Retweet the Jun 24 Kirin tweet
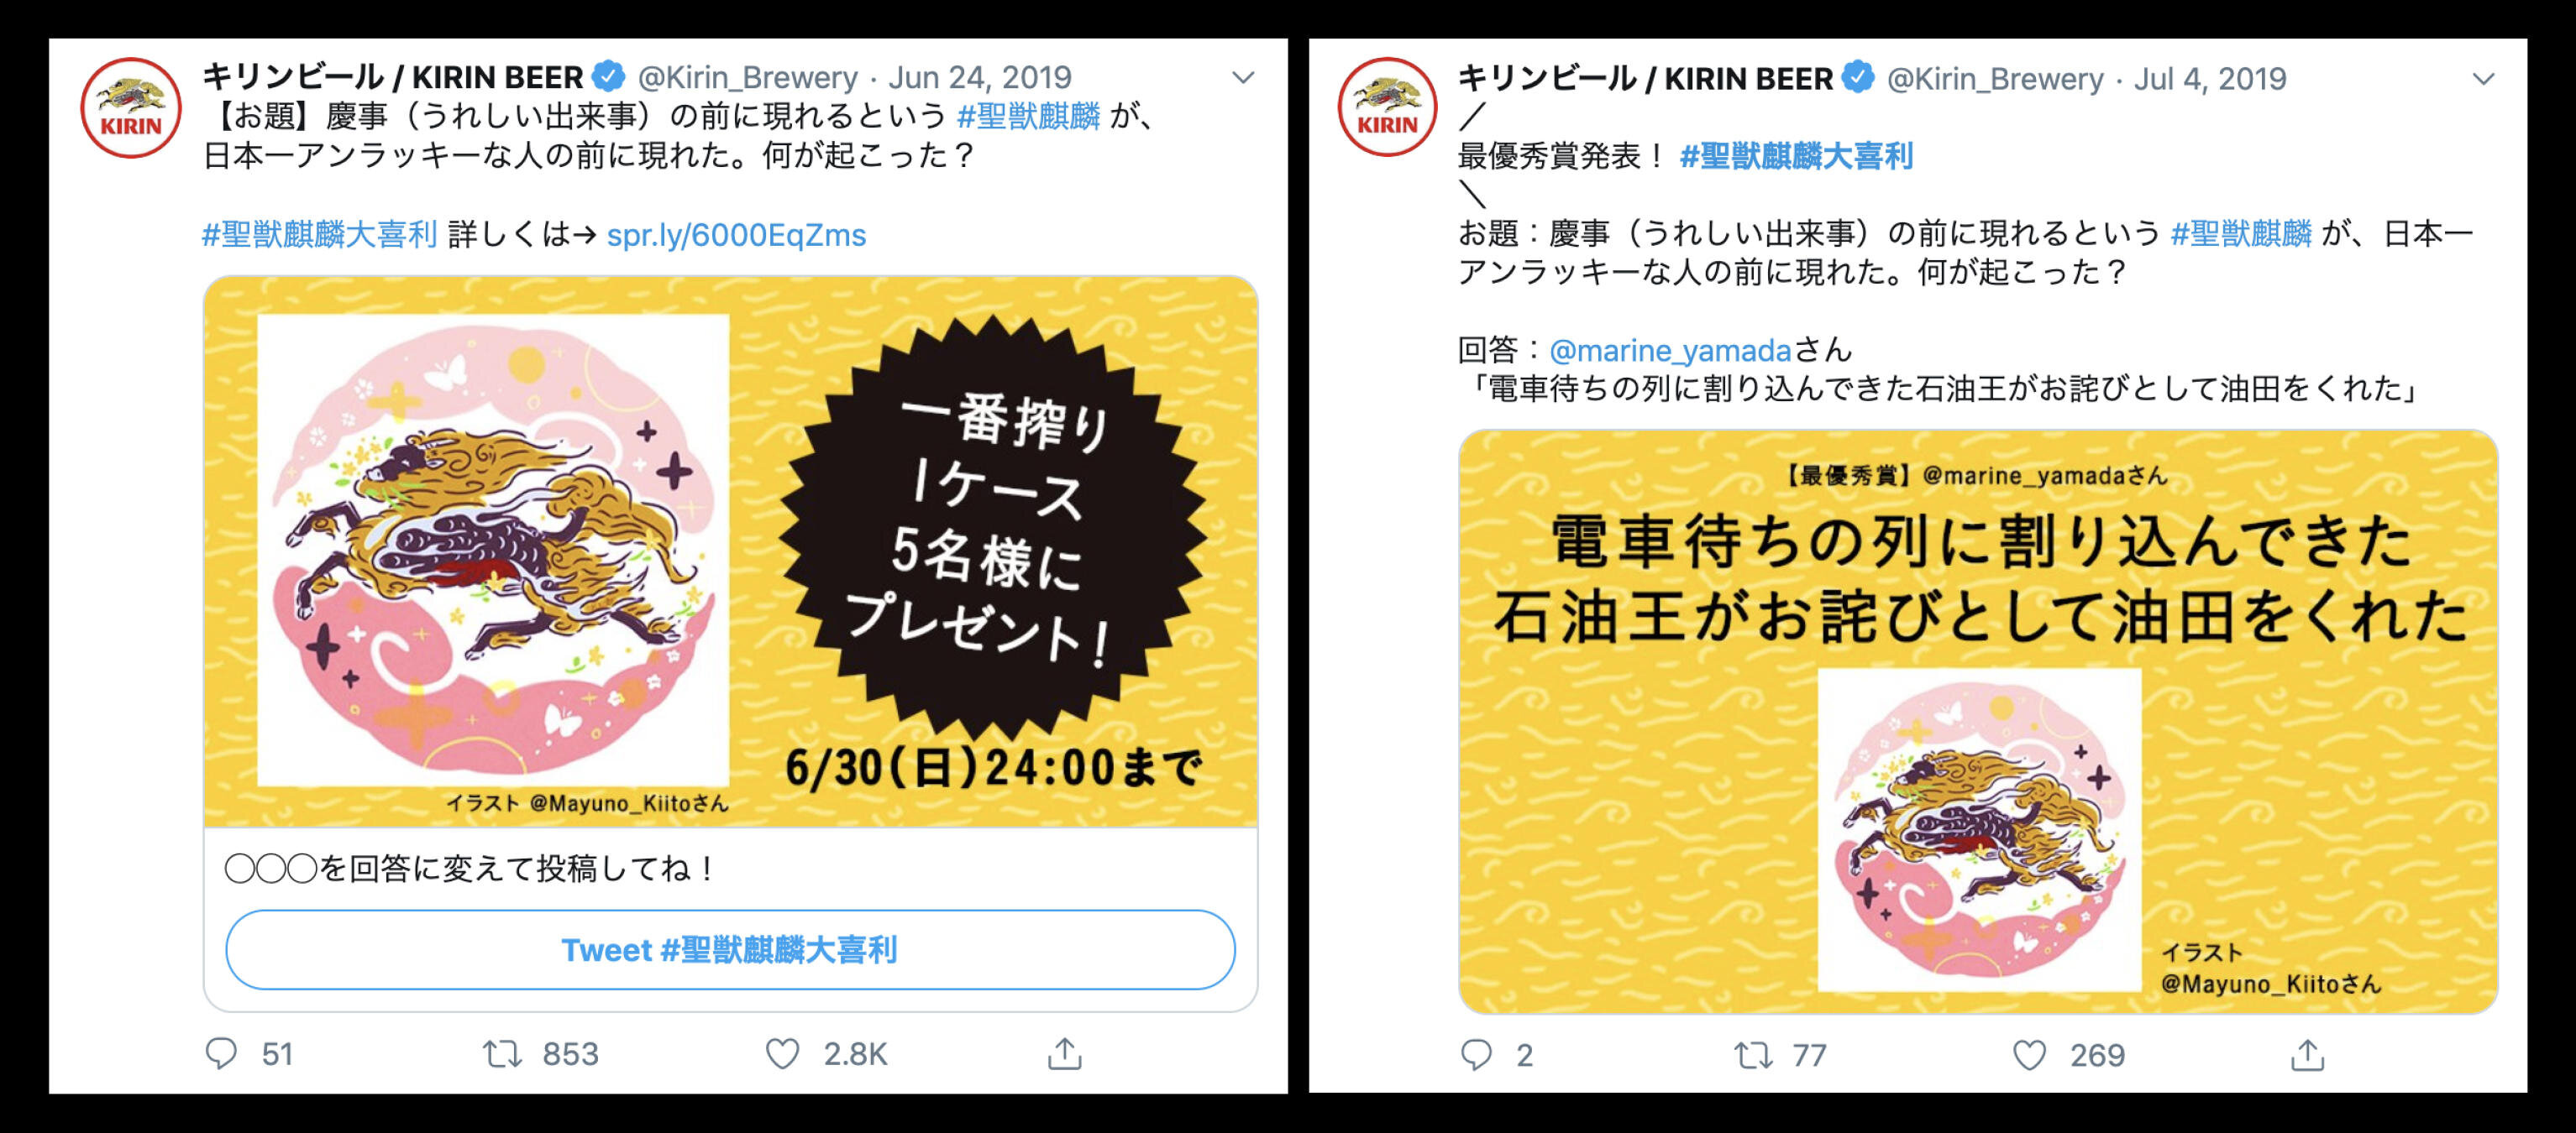The image size is (2576, 1133). [502, 1053]
